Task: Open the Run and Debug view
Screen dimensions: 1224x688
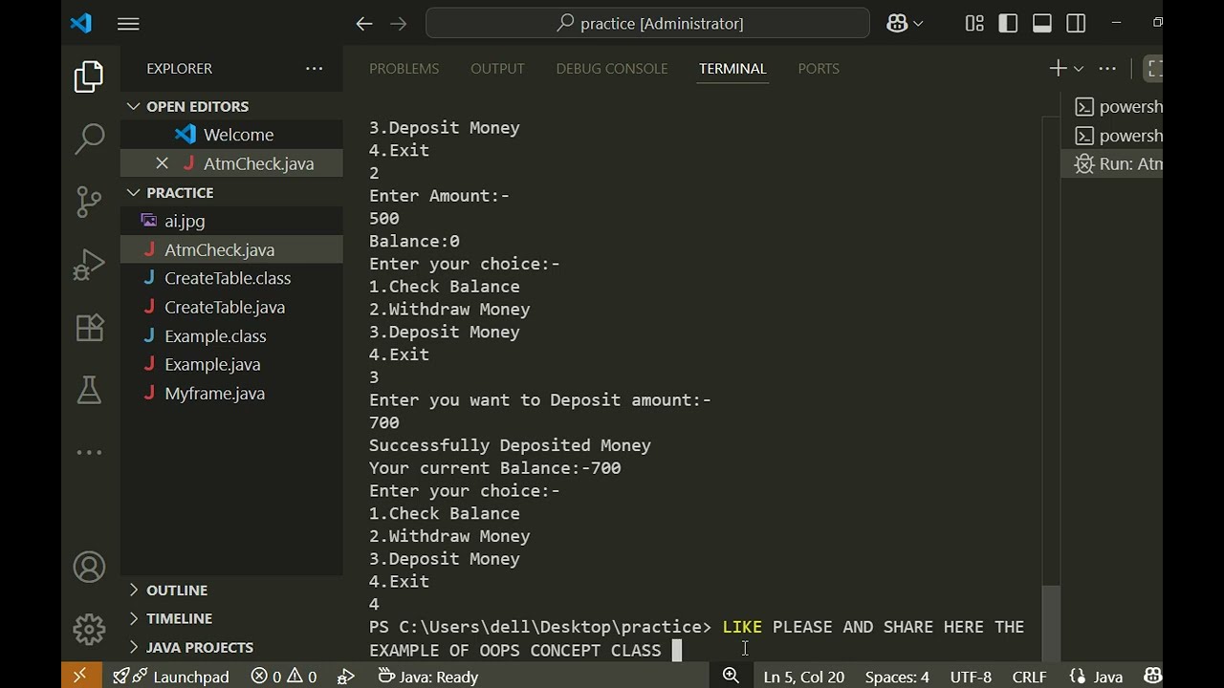Action: click(x=89, y=265)
